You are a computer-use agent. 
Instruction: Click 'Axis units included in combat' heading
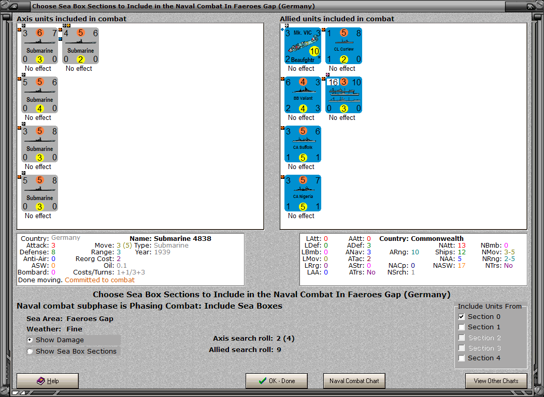[x=71, y=19]
